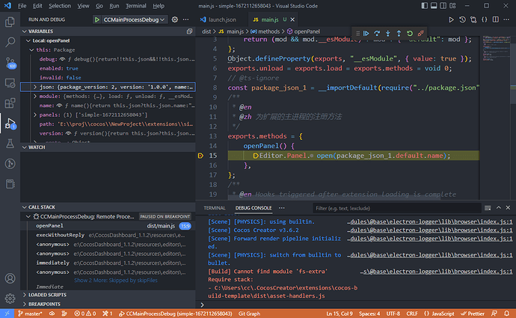Open the Terminal menu

click(x=136, y=6)
